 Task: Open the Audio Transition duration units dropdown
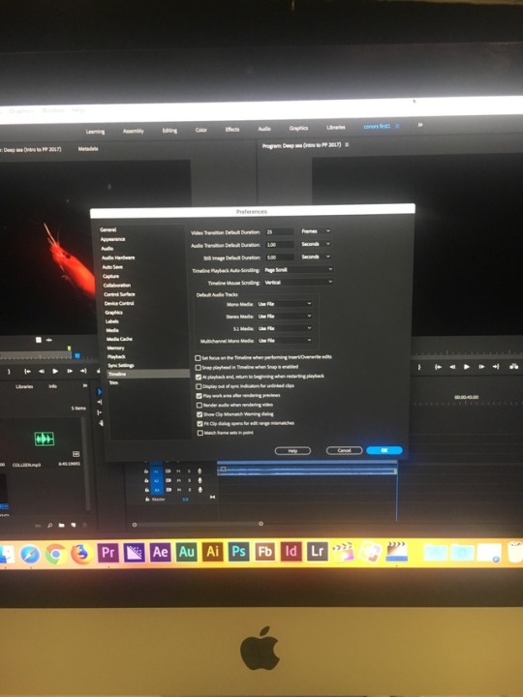tap(316, 244)
